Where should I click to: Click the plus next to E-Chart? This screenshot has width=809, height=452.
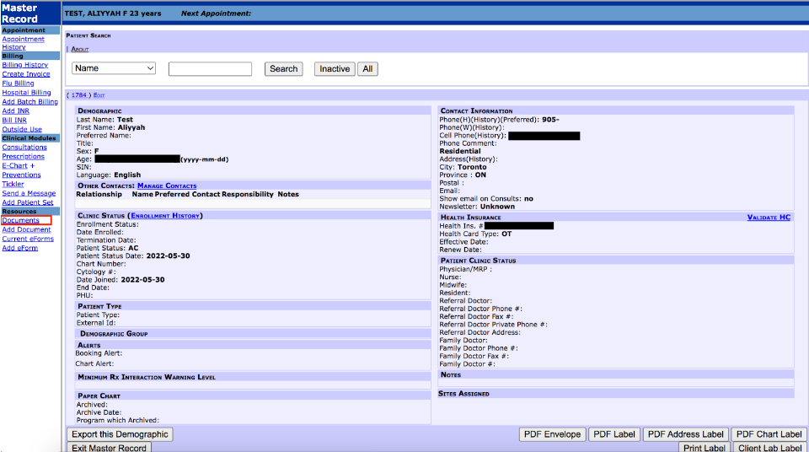click(x=32, y=166)
